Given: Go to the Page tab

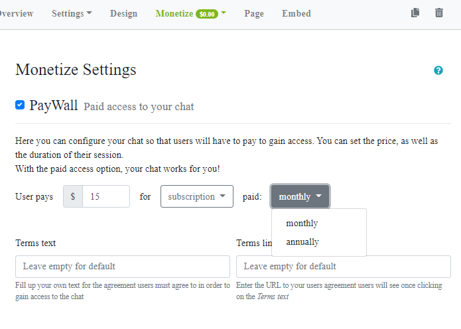Looking at the screenshot, I should click(254, 13).
